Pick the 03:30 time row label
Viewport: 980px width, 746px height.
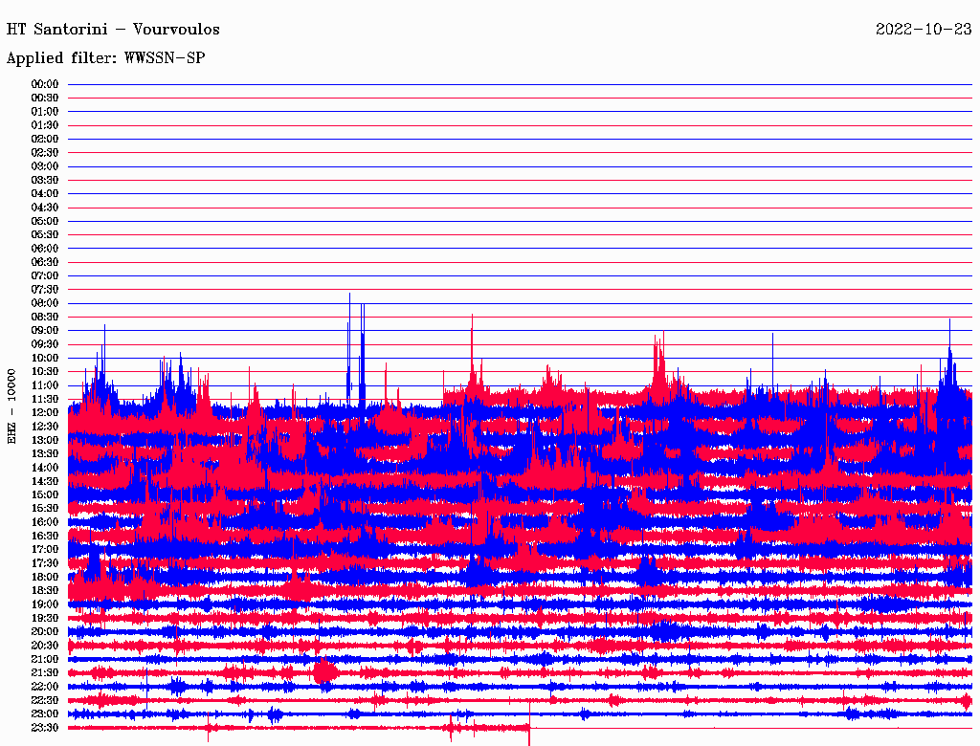pos(45,180)
